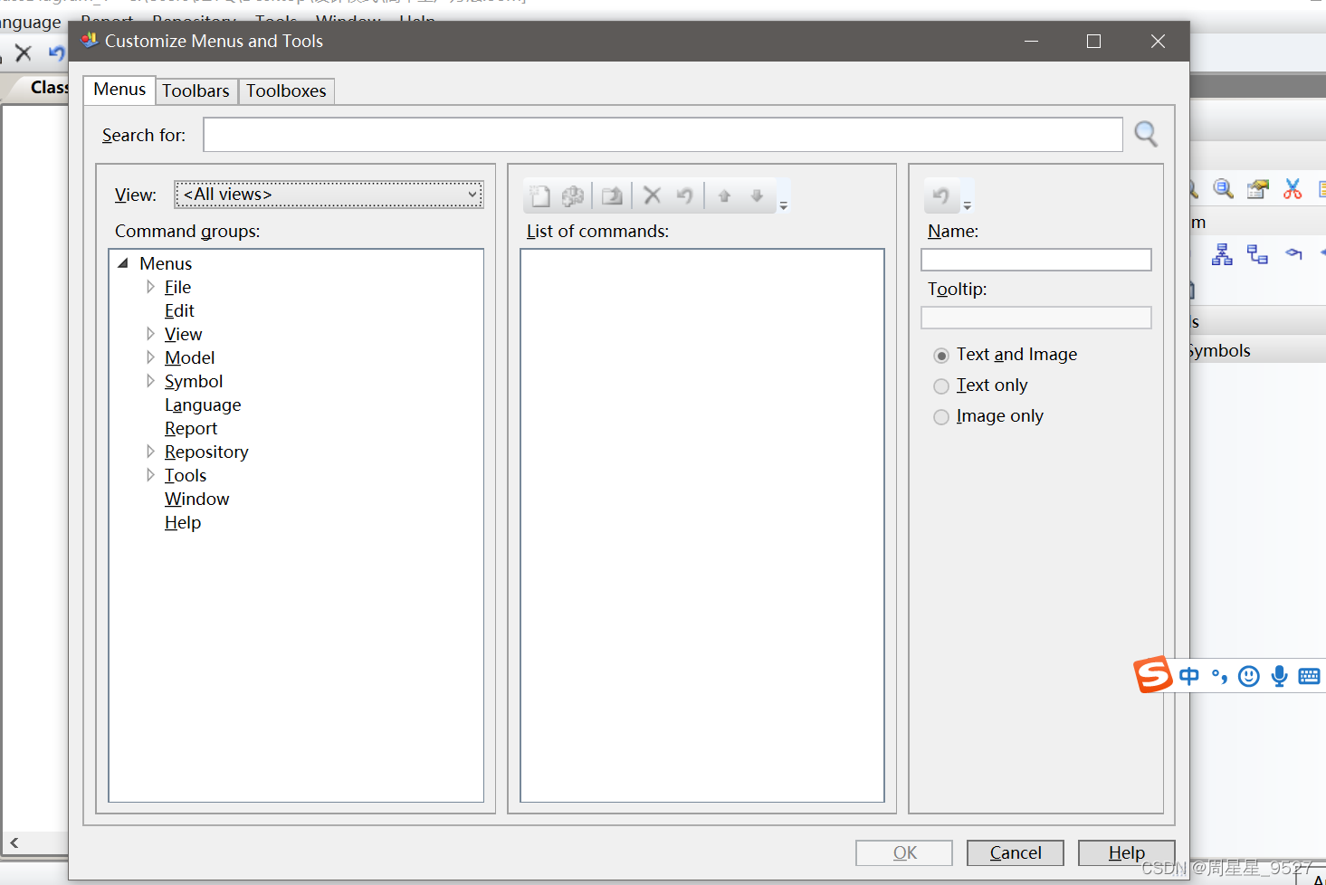The width and height of the screenshot is (1326, 885).
Task: Move a command up with the up arrow icon
Action: coord(723,195)
